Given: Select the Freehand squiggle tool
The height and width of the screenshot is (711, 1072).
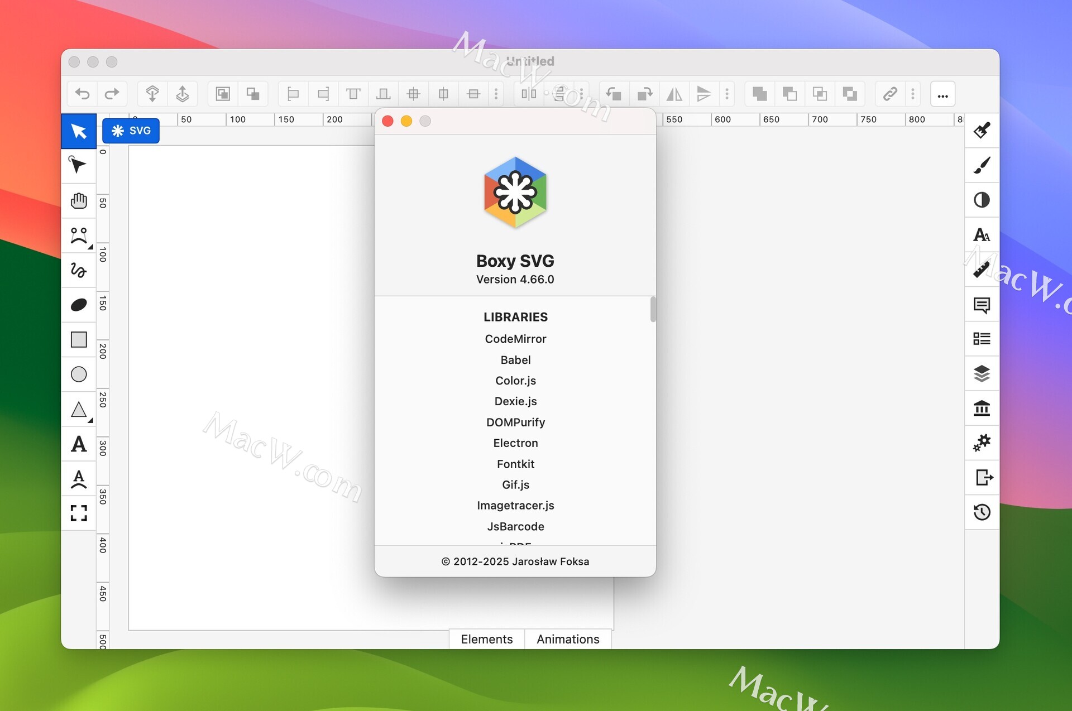Looking at the screenshot, I should pos(79,270).
